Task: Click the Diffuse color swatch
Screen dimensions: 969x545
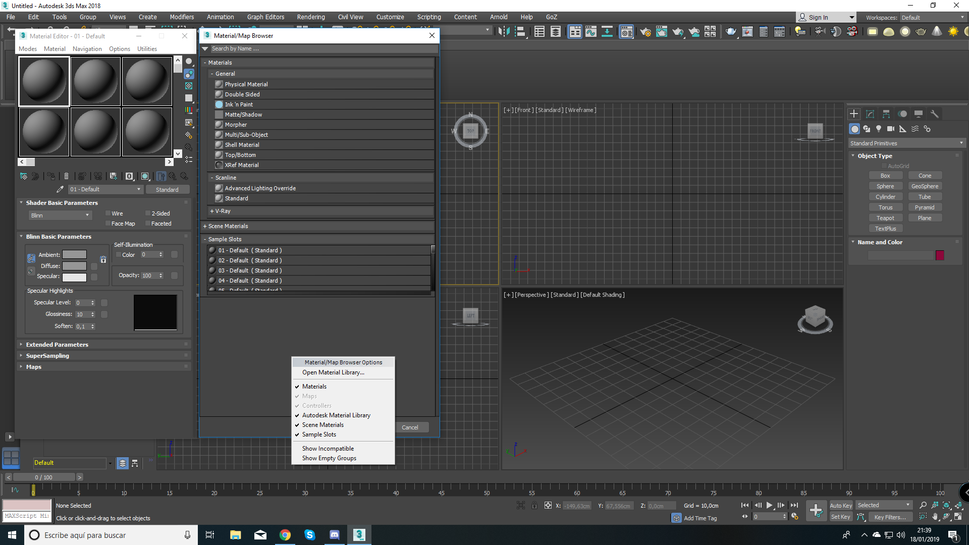Action: tap(74, 266)
